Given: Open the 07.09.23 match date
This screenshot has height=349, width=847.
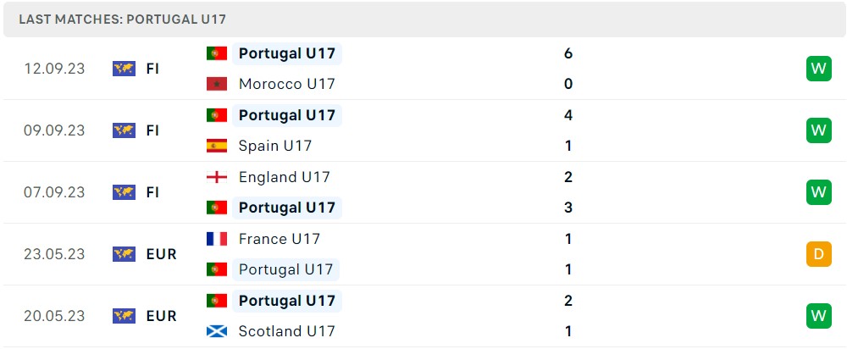Looking at the screenshot, I should pyautogui.click(x=54, y=192).
